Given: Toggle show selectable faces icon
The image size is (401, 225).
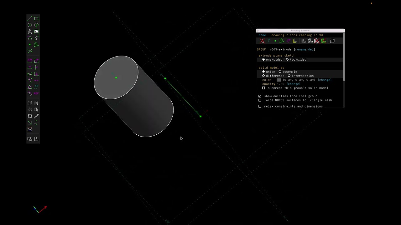Looking at the screenshot, I should point(295,41).
